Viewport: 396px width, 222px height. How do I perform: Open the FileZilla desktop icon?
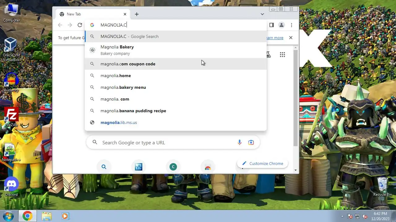pos(11,117)
